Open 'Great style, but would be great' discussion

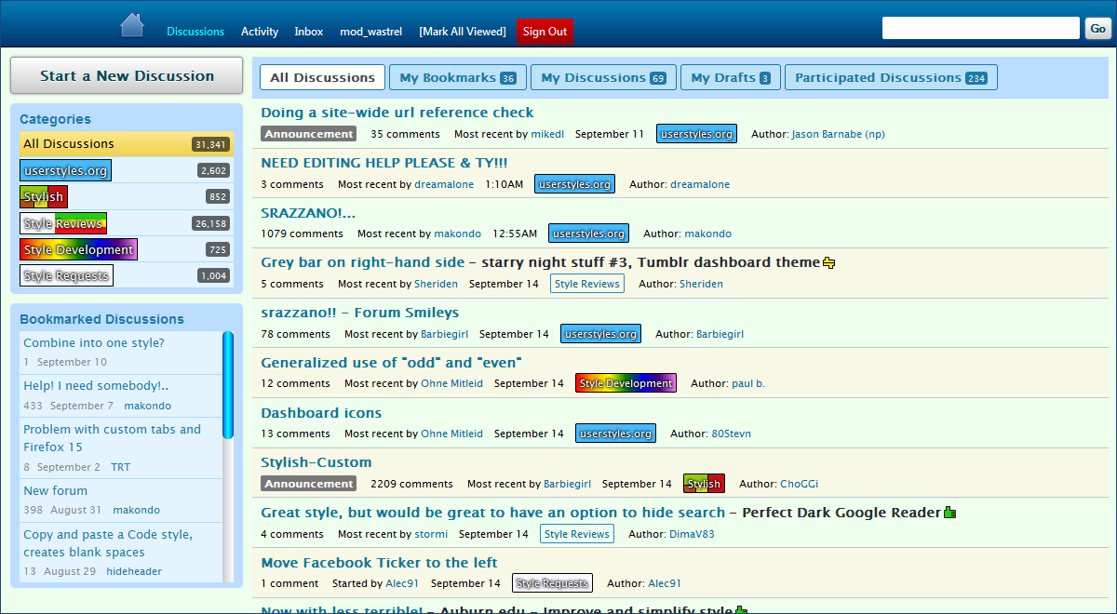pyautogui.click(x=492, y=513)
